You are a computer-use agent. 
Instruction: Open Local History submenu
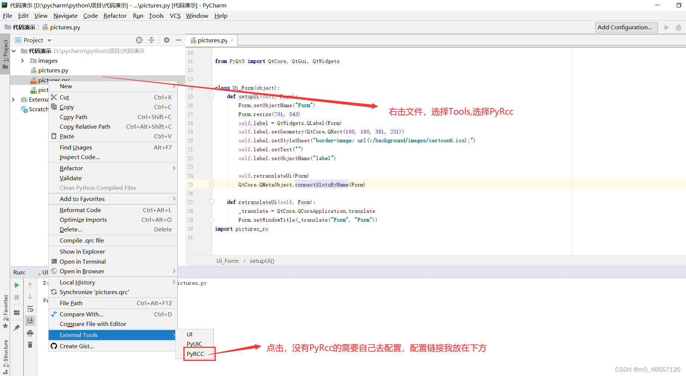pos(113,282)
